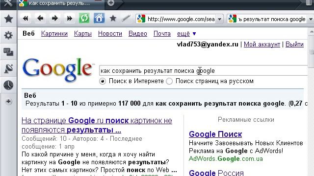Click the wand pencil icon in toolbar
Image resolution: width=314 pixels, height=176 pixels.
(126, 19)
